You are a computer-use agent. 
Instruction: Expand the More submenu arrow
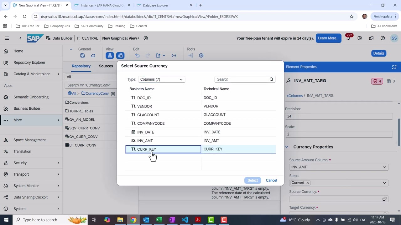[58, 120]
